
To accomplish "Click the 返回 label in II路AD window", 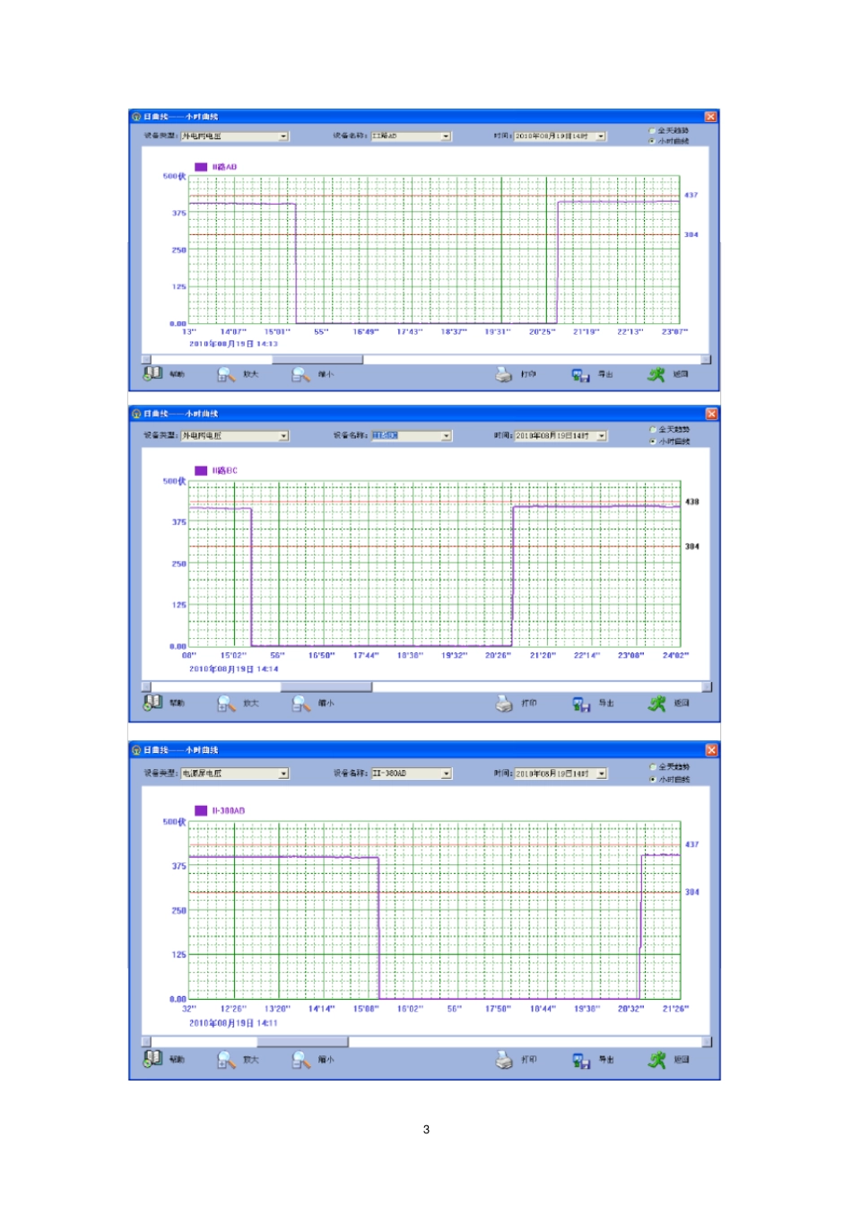I will (x=681, y=375).
